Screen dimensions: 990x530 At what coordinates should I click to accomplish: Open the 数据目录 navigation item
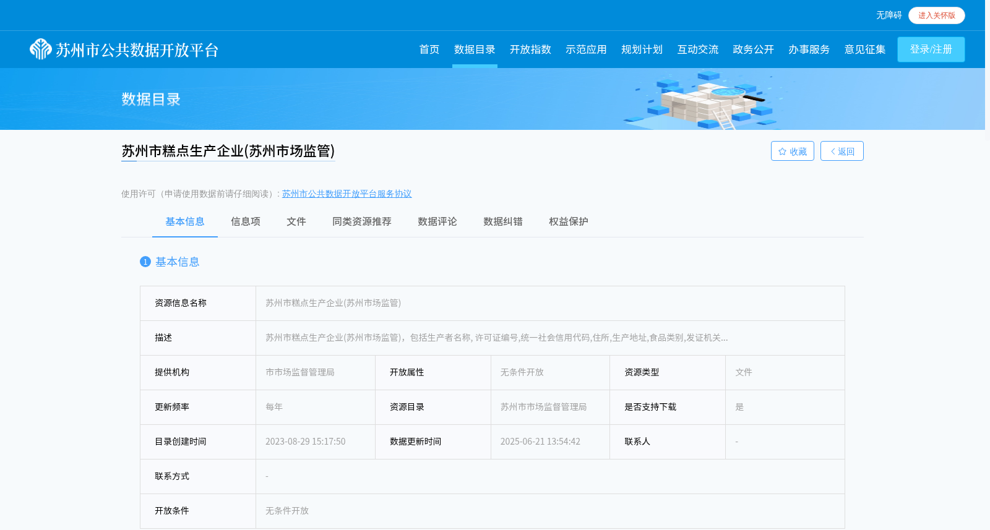[x=475, y=49]
